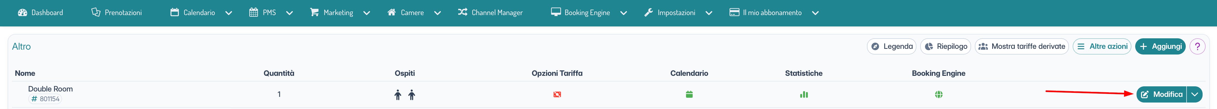Click the red Opzioni Tariffa icon
The image size is (1217, 109).
pos(557,94)
